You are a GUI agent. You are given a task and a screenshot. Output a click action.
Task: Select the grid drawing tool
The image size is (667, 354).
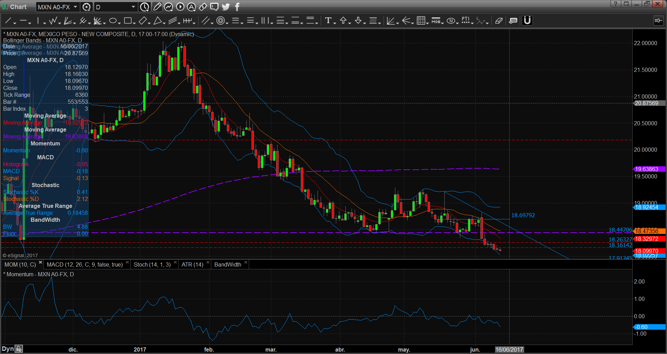coord(421,21)
